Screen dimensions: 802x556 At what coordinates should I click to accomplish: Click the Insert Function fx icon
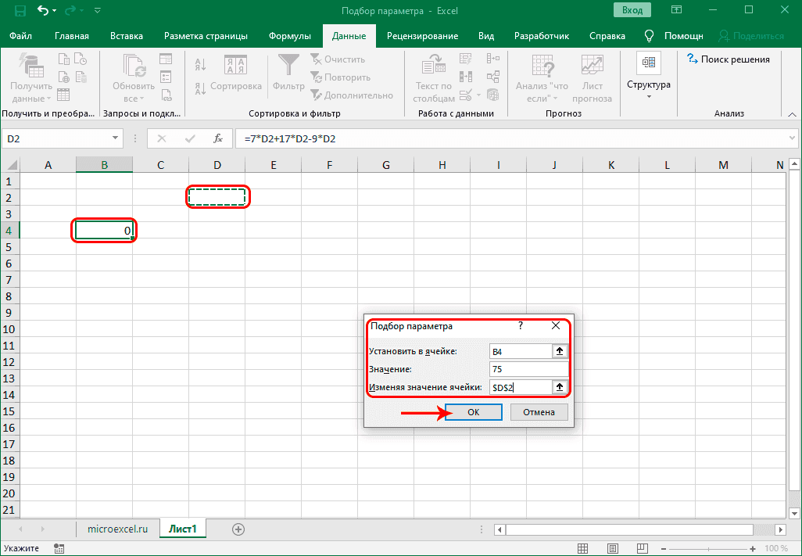(x=219, y=138)
